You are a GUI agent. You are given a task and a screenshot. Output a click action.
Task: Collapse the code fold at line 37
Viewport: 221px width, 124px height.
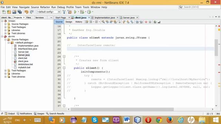[64, 106]
